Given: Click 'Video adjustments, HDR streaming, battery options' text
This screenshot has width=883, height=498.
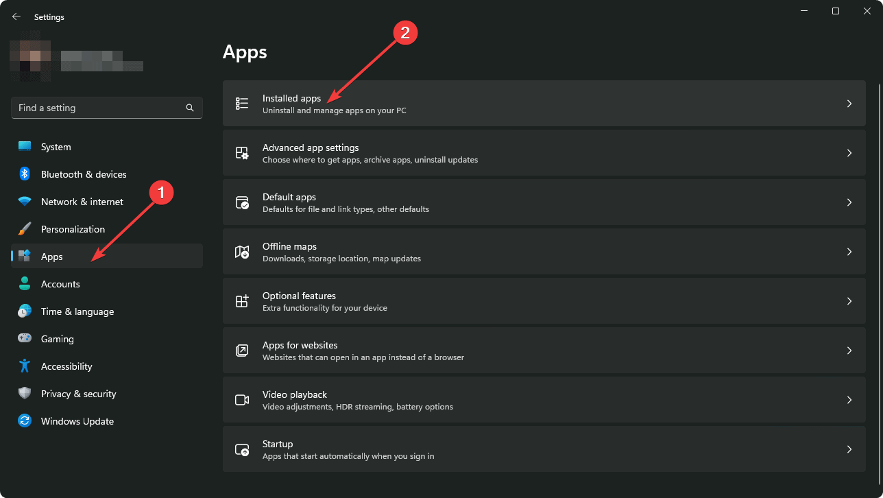Looking at the screenshot, I should point(358,407).
